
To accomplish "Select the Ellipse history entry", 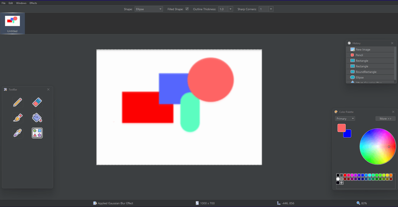I will 371,77.
